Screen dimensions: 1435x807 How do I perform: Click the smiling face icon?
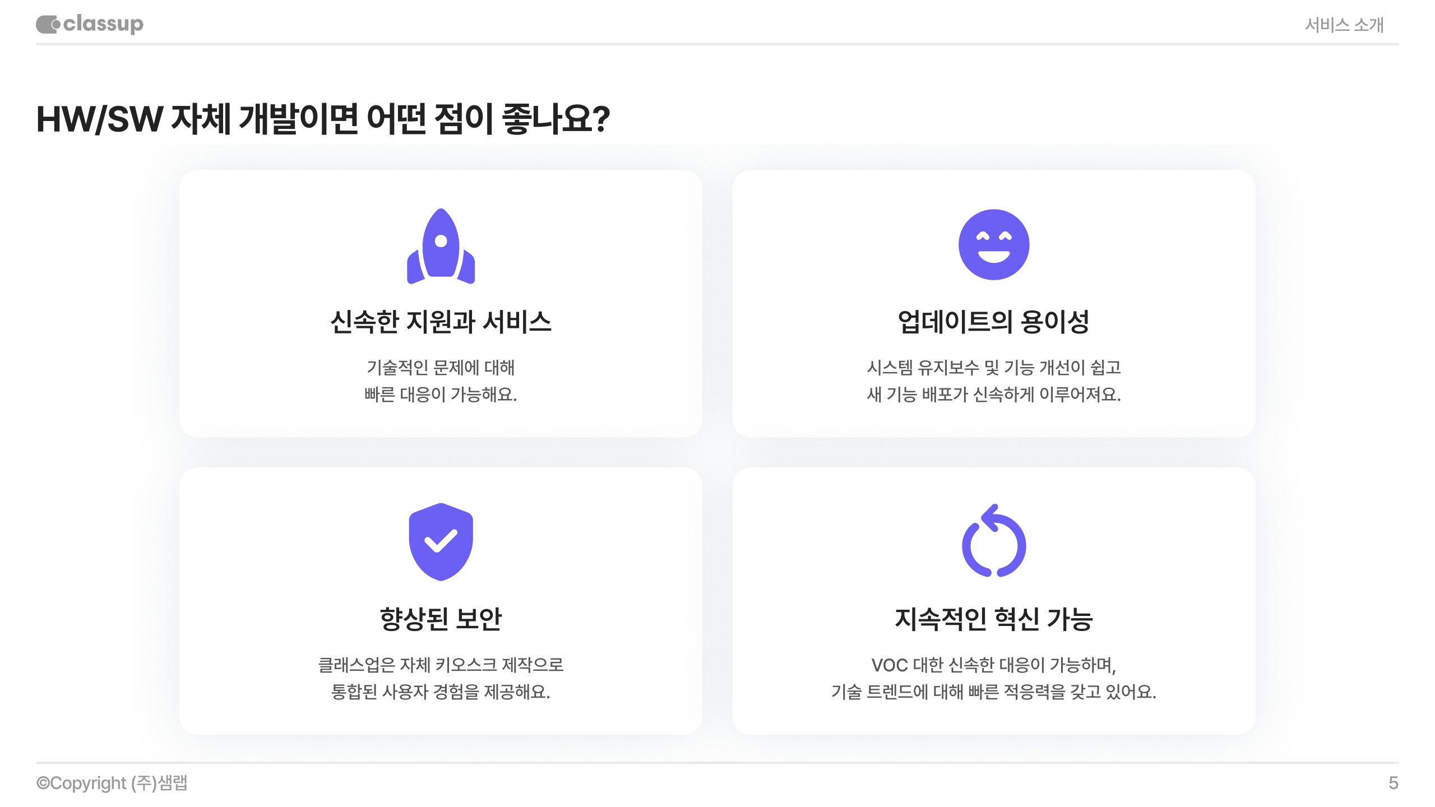(x=993, y=244)
